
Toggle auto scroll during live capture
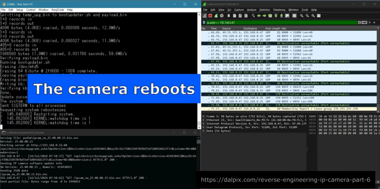point(287,16)
